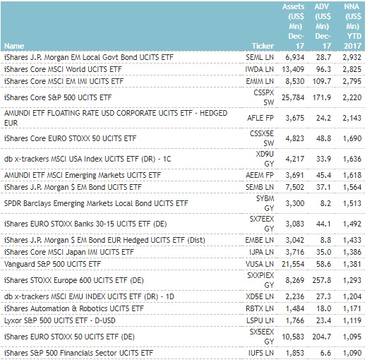The width and height of the screenshot is (372, 362).
Task: Select the ADV (US$ Mn) Dec-17 header
Action: point(323,26)
